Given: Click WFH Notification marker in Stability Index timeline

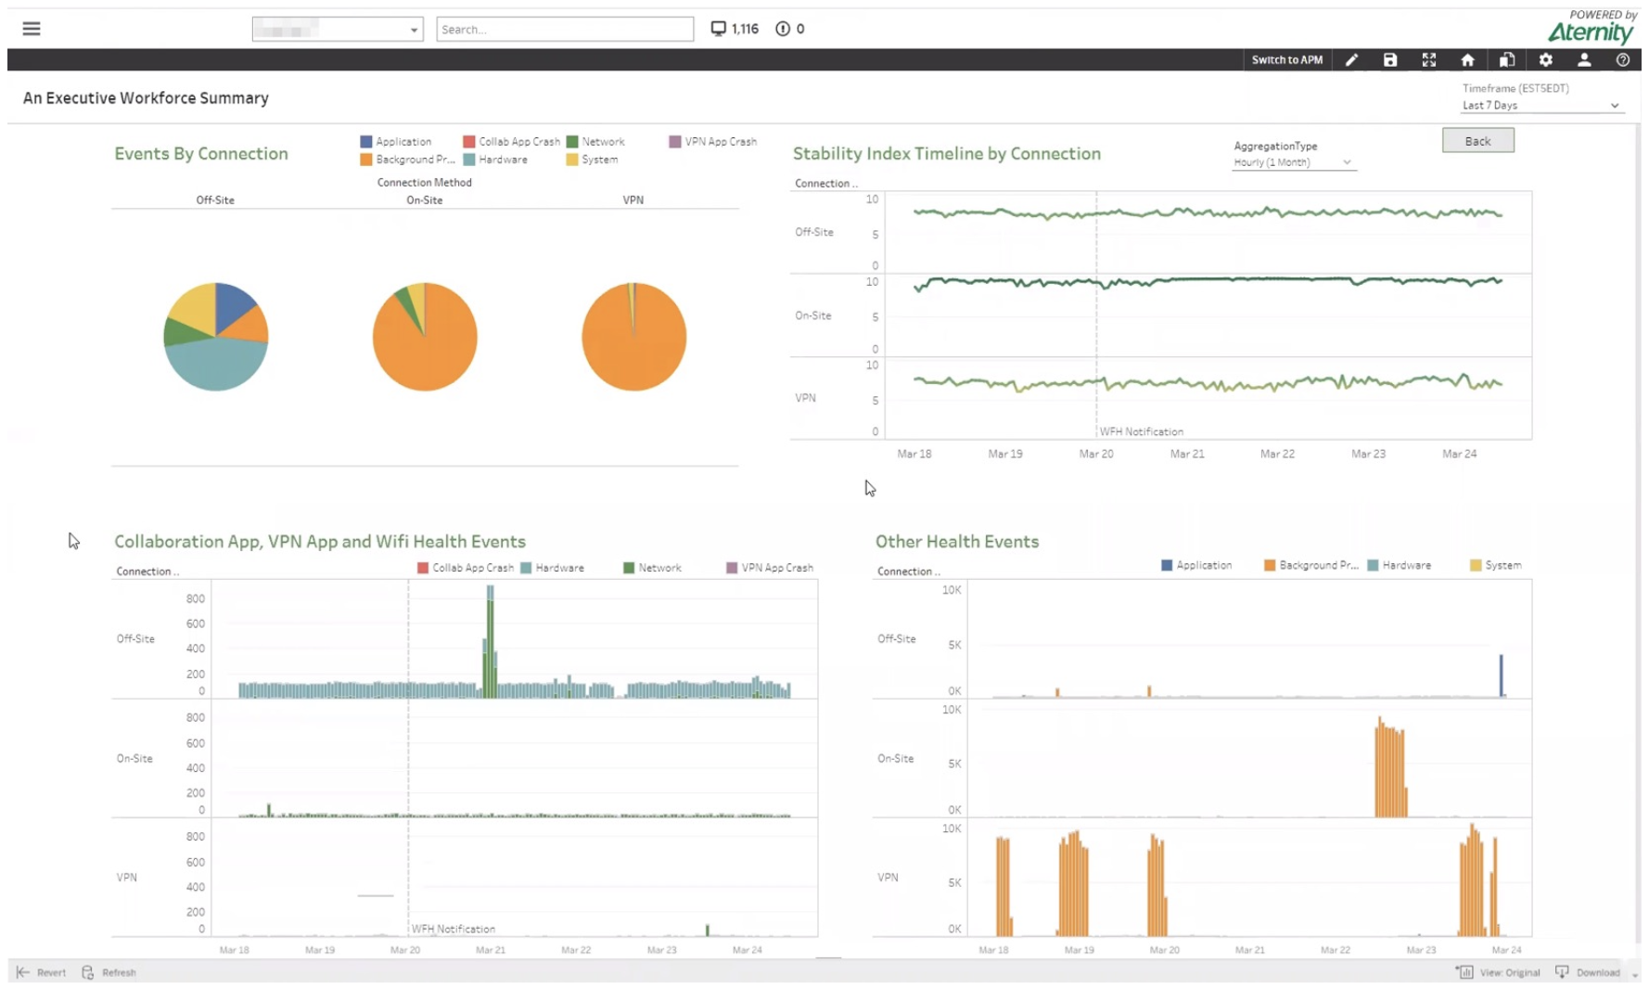Looking at the screenshot, I should click(x=1141, y=431).
